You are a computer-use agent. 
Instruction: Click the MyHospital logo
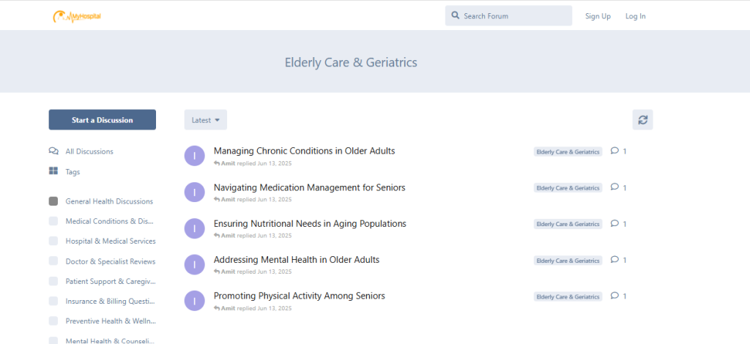coord(77,16)
